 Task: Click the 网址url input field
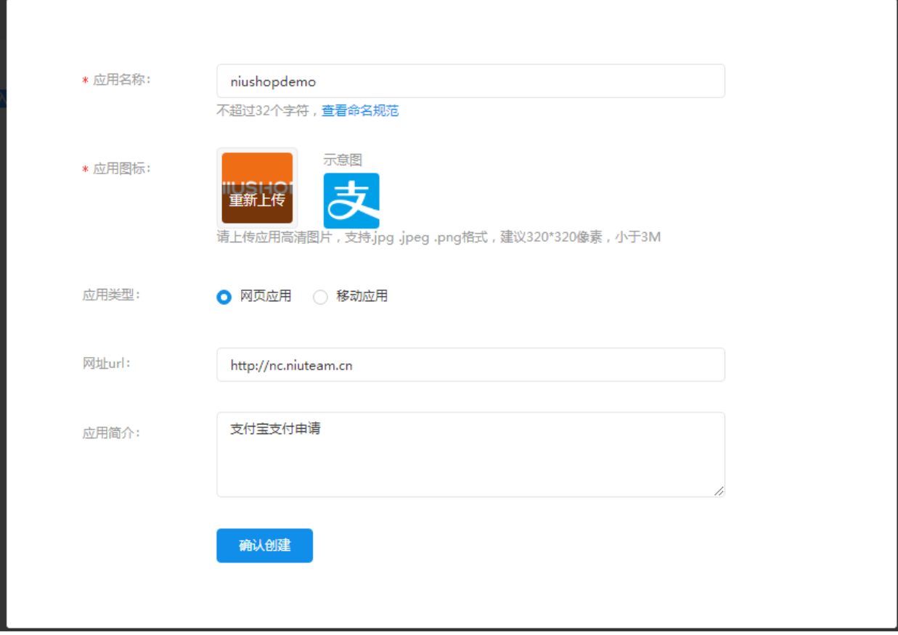pos(470,365)
